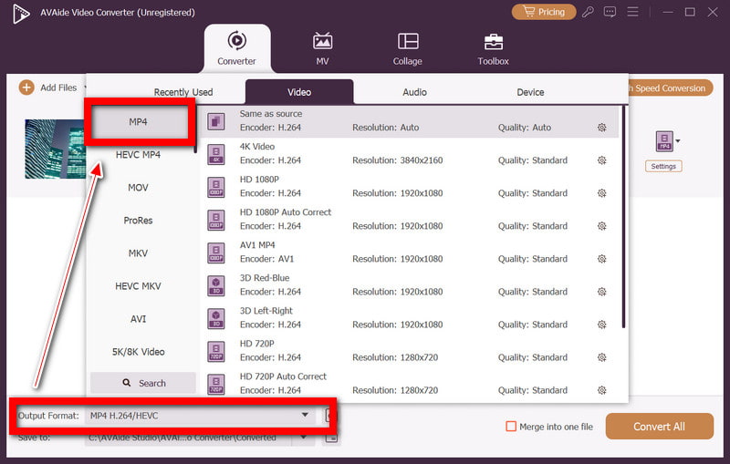
Task: Click the 4K Video preset icon
Action: (x=216, y=154)
